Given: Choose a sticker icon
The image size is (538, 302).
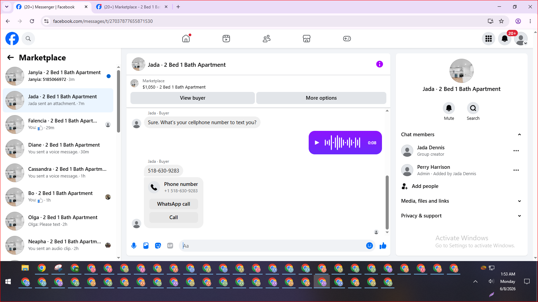Looking at the screenshot, I should point(158,246).
